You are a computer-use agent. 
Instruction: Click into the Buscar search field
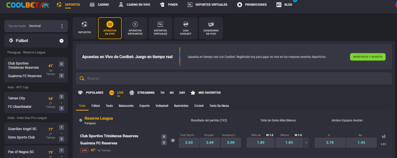pos(234,78)
